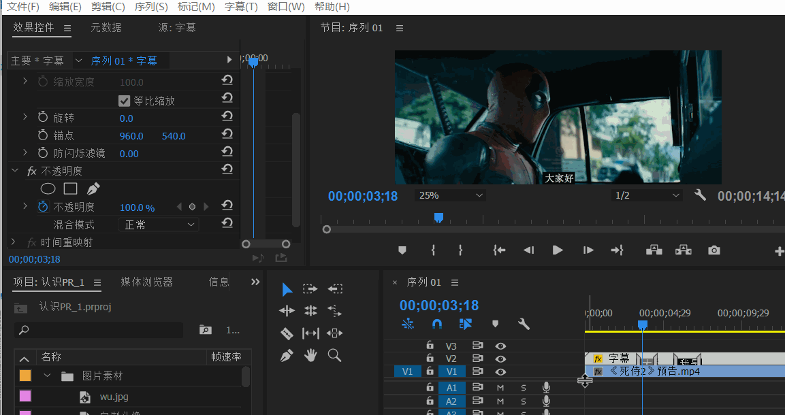Screen dimensions: 785x415
Task: Select the Rate Stretch tool
Action: (x=334, y=311)
